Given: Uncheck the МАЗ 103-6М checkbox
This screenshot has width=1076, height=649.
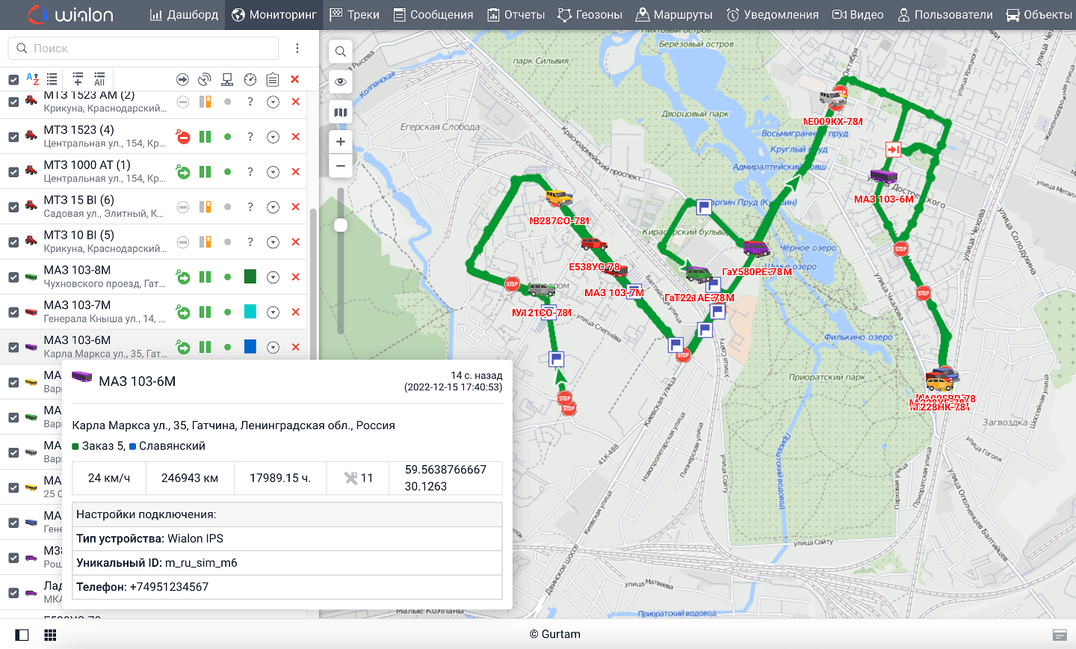Looking at the screenshot, I should point(13,348).
